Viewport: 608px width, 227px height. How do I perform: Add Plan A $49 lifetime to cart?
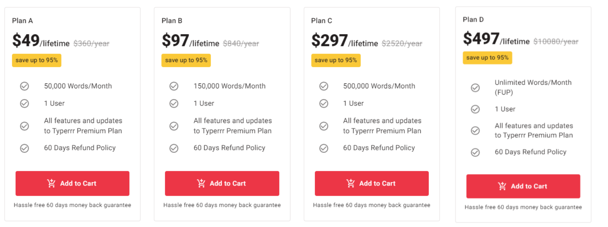72,183
